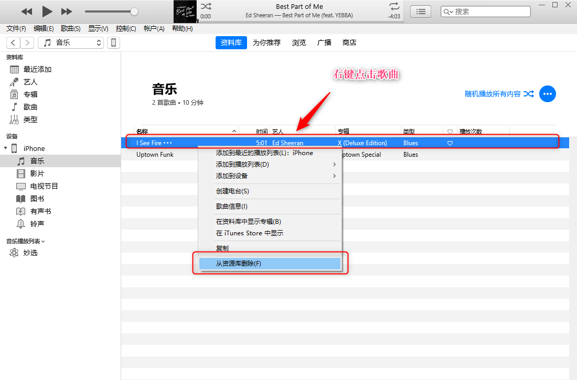Sort by the 播放次数 column header
Viewport: 577px width, 380px height.
[471, 132]
